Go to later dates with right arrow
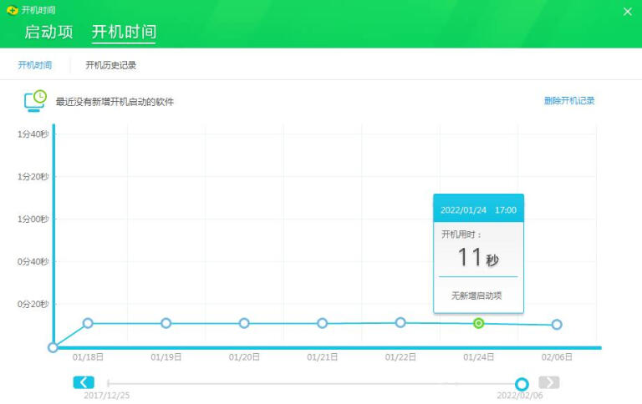 point(548,382)
